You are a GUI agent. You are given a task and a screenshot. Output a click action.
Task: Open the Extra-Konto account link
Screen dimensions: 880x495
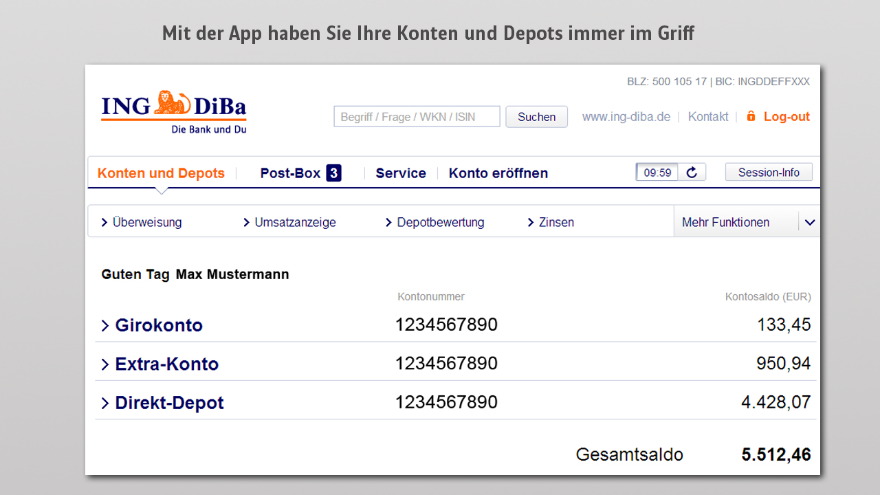click(167, 364)
